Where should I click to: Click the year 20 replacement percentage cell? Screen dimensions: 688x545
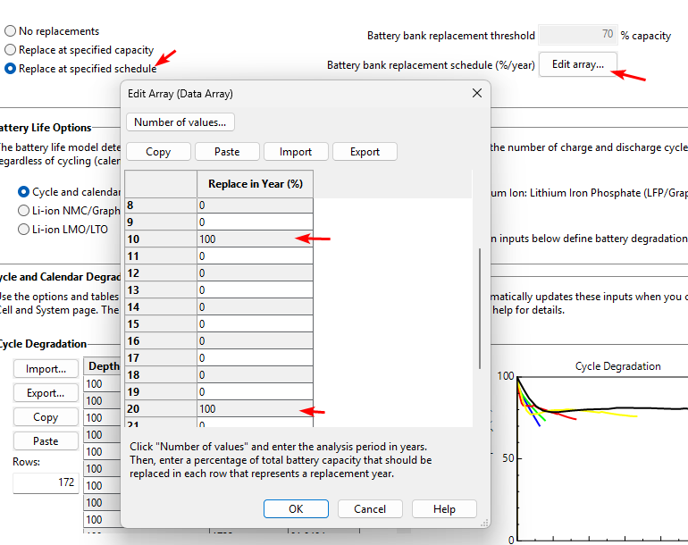[x=255, y=408]
